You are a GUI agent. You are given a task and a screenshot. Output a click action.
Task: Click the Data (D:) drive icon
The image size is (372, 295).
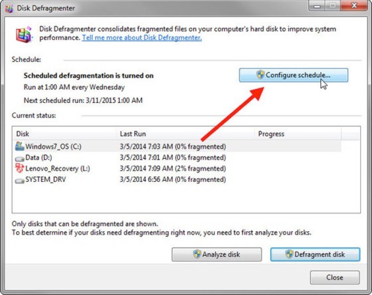tap(19, 158)
